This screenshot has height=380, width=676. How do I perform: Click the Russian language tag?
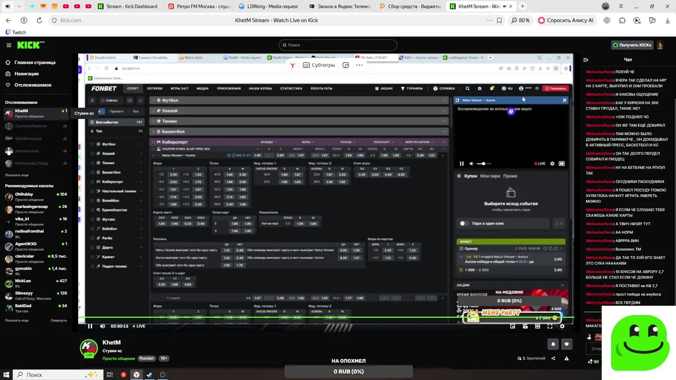(146, 358)
